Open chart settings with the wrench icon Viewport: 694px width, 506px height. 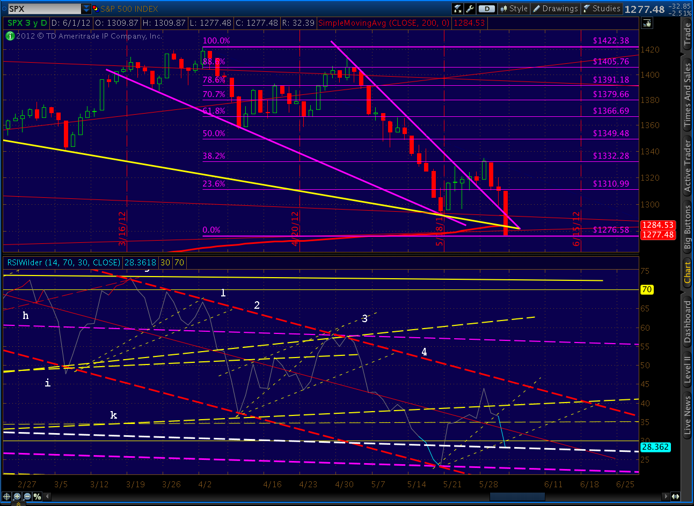(470, 9)
